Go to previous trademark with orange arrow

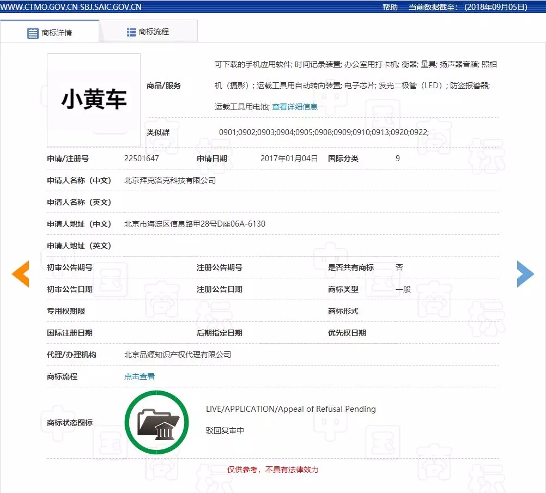[x=21, y=274]
